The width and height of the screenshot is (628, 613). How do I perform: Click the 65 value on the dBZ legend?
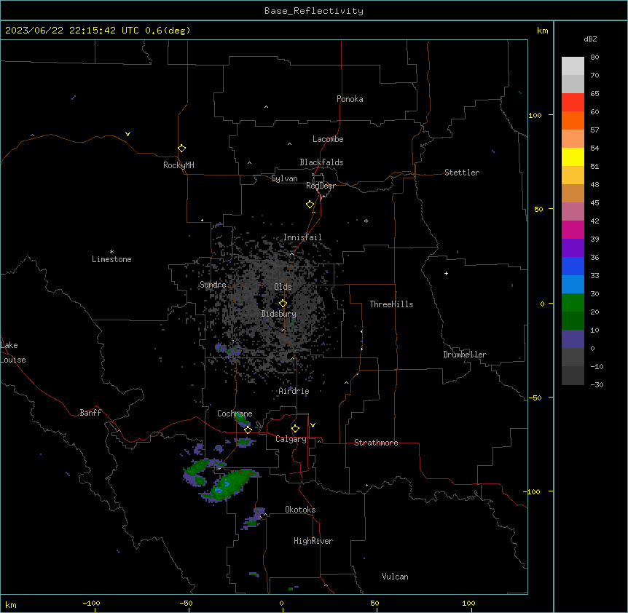click(594, 93)
